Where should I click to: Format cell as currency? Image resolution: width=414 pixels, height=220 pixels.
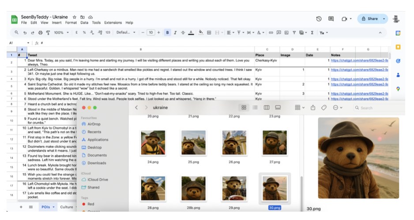point(76,33)
